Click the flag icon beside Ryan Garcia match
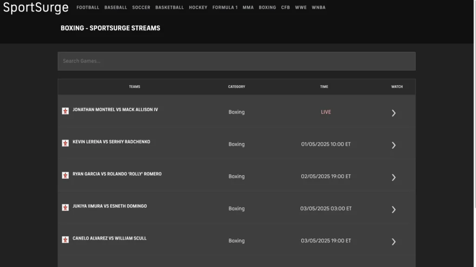This screenshot has width=476, height=267. coord(65,175)
